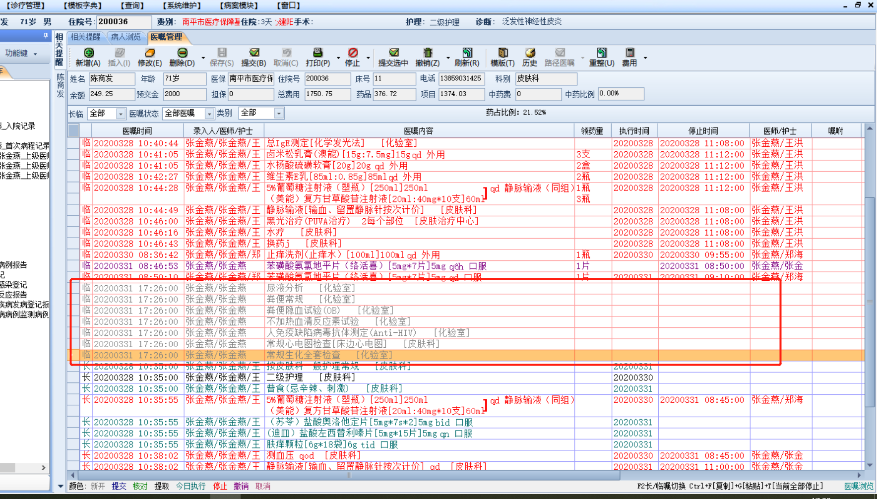Select the 常规生化全套检查 highlighted row
The width and height of the screenshot is (877, 499).
(466, 355)
